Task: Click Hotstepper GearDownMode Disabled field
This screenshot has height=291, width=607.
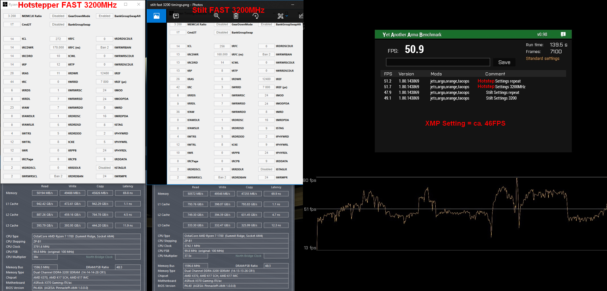Action: pyautogui.click(x=58, y=16)
